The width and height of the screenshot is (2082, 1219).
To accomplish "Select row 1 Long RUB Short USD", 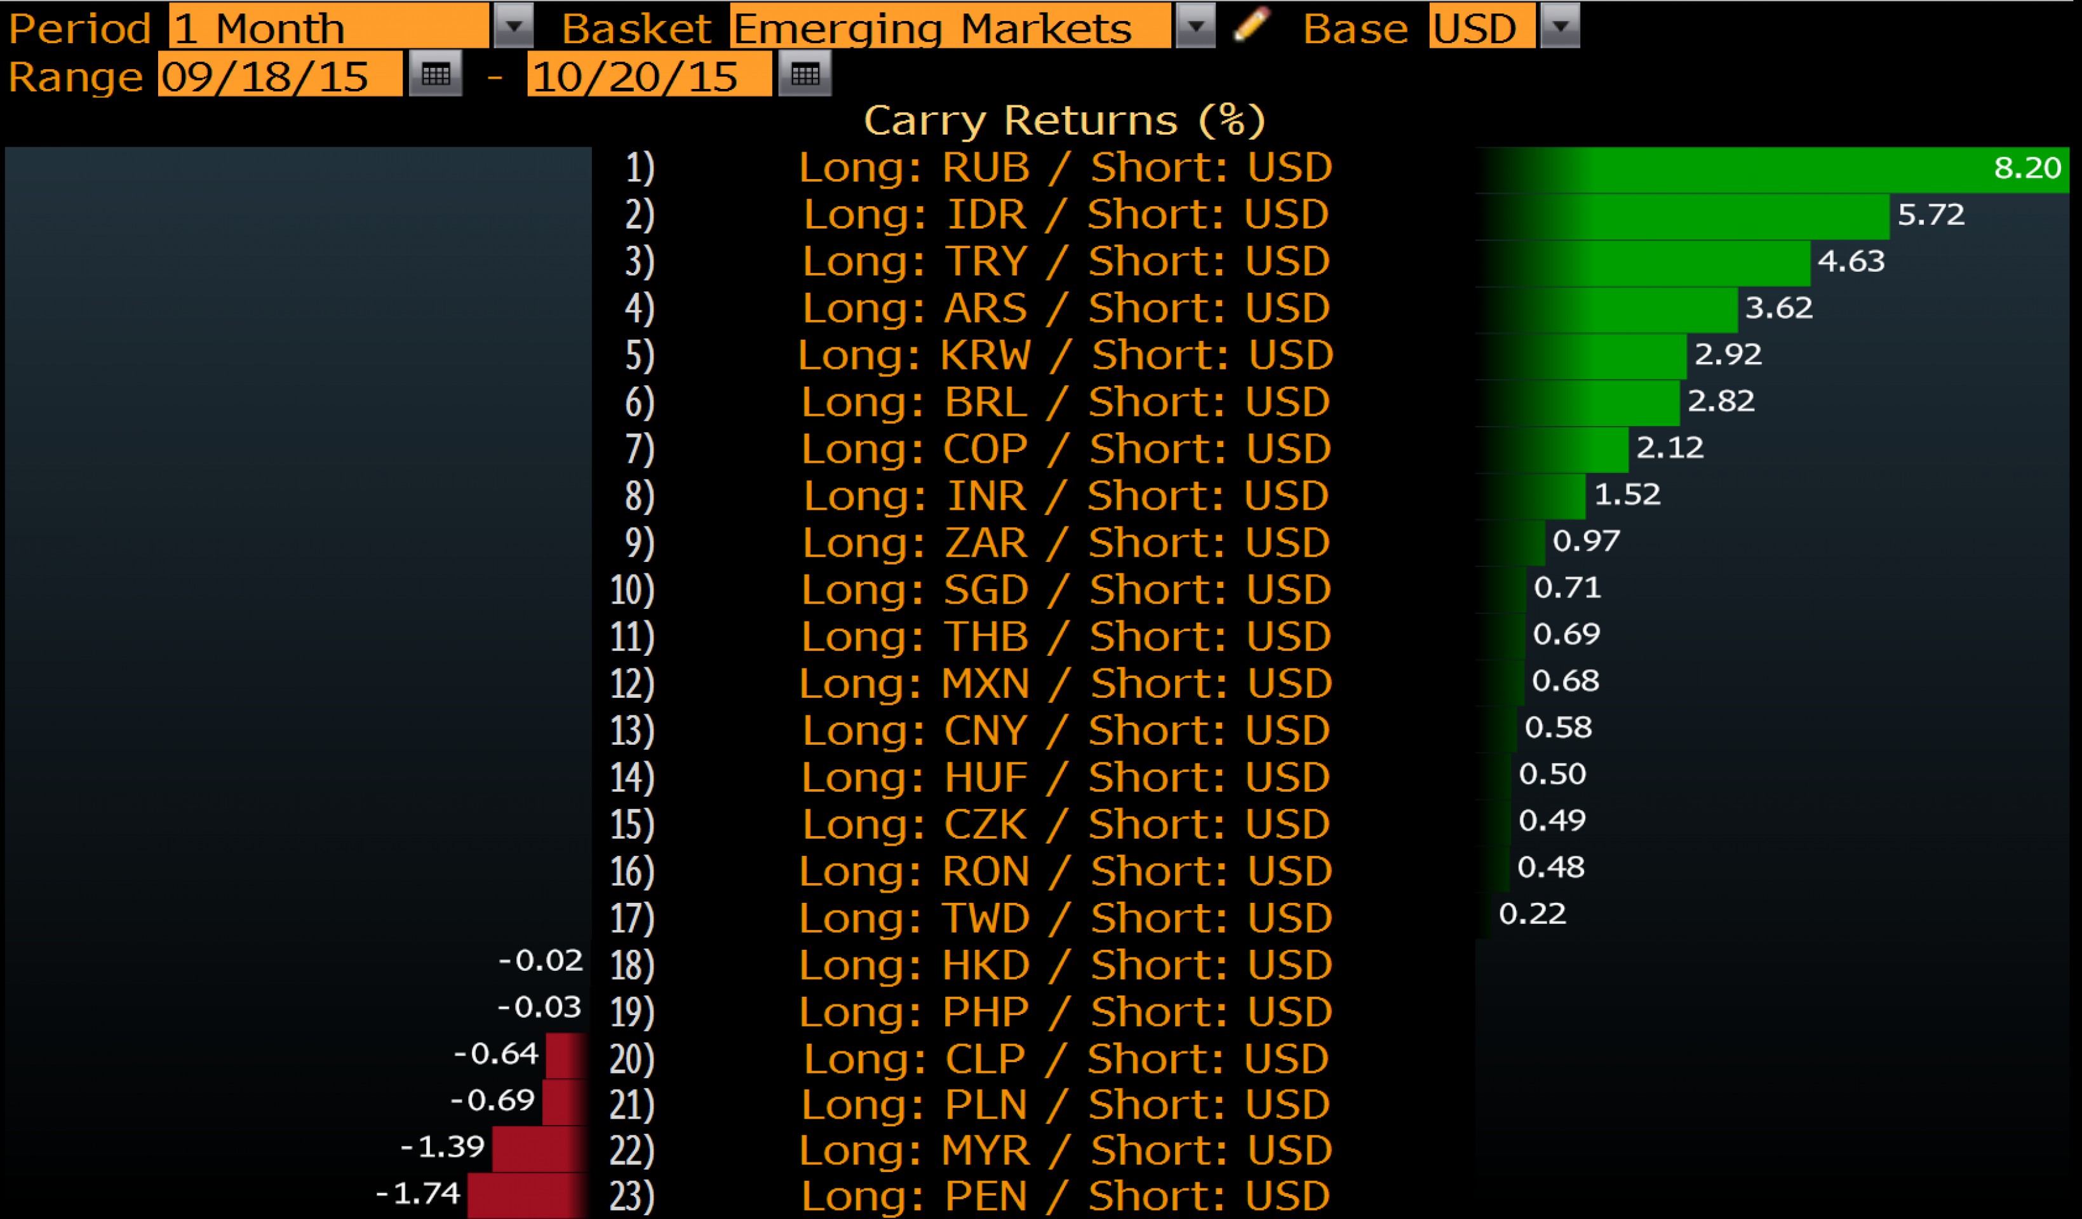I will coord(1065,168).
